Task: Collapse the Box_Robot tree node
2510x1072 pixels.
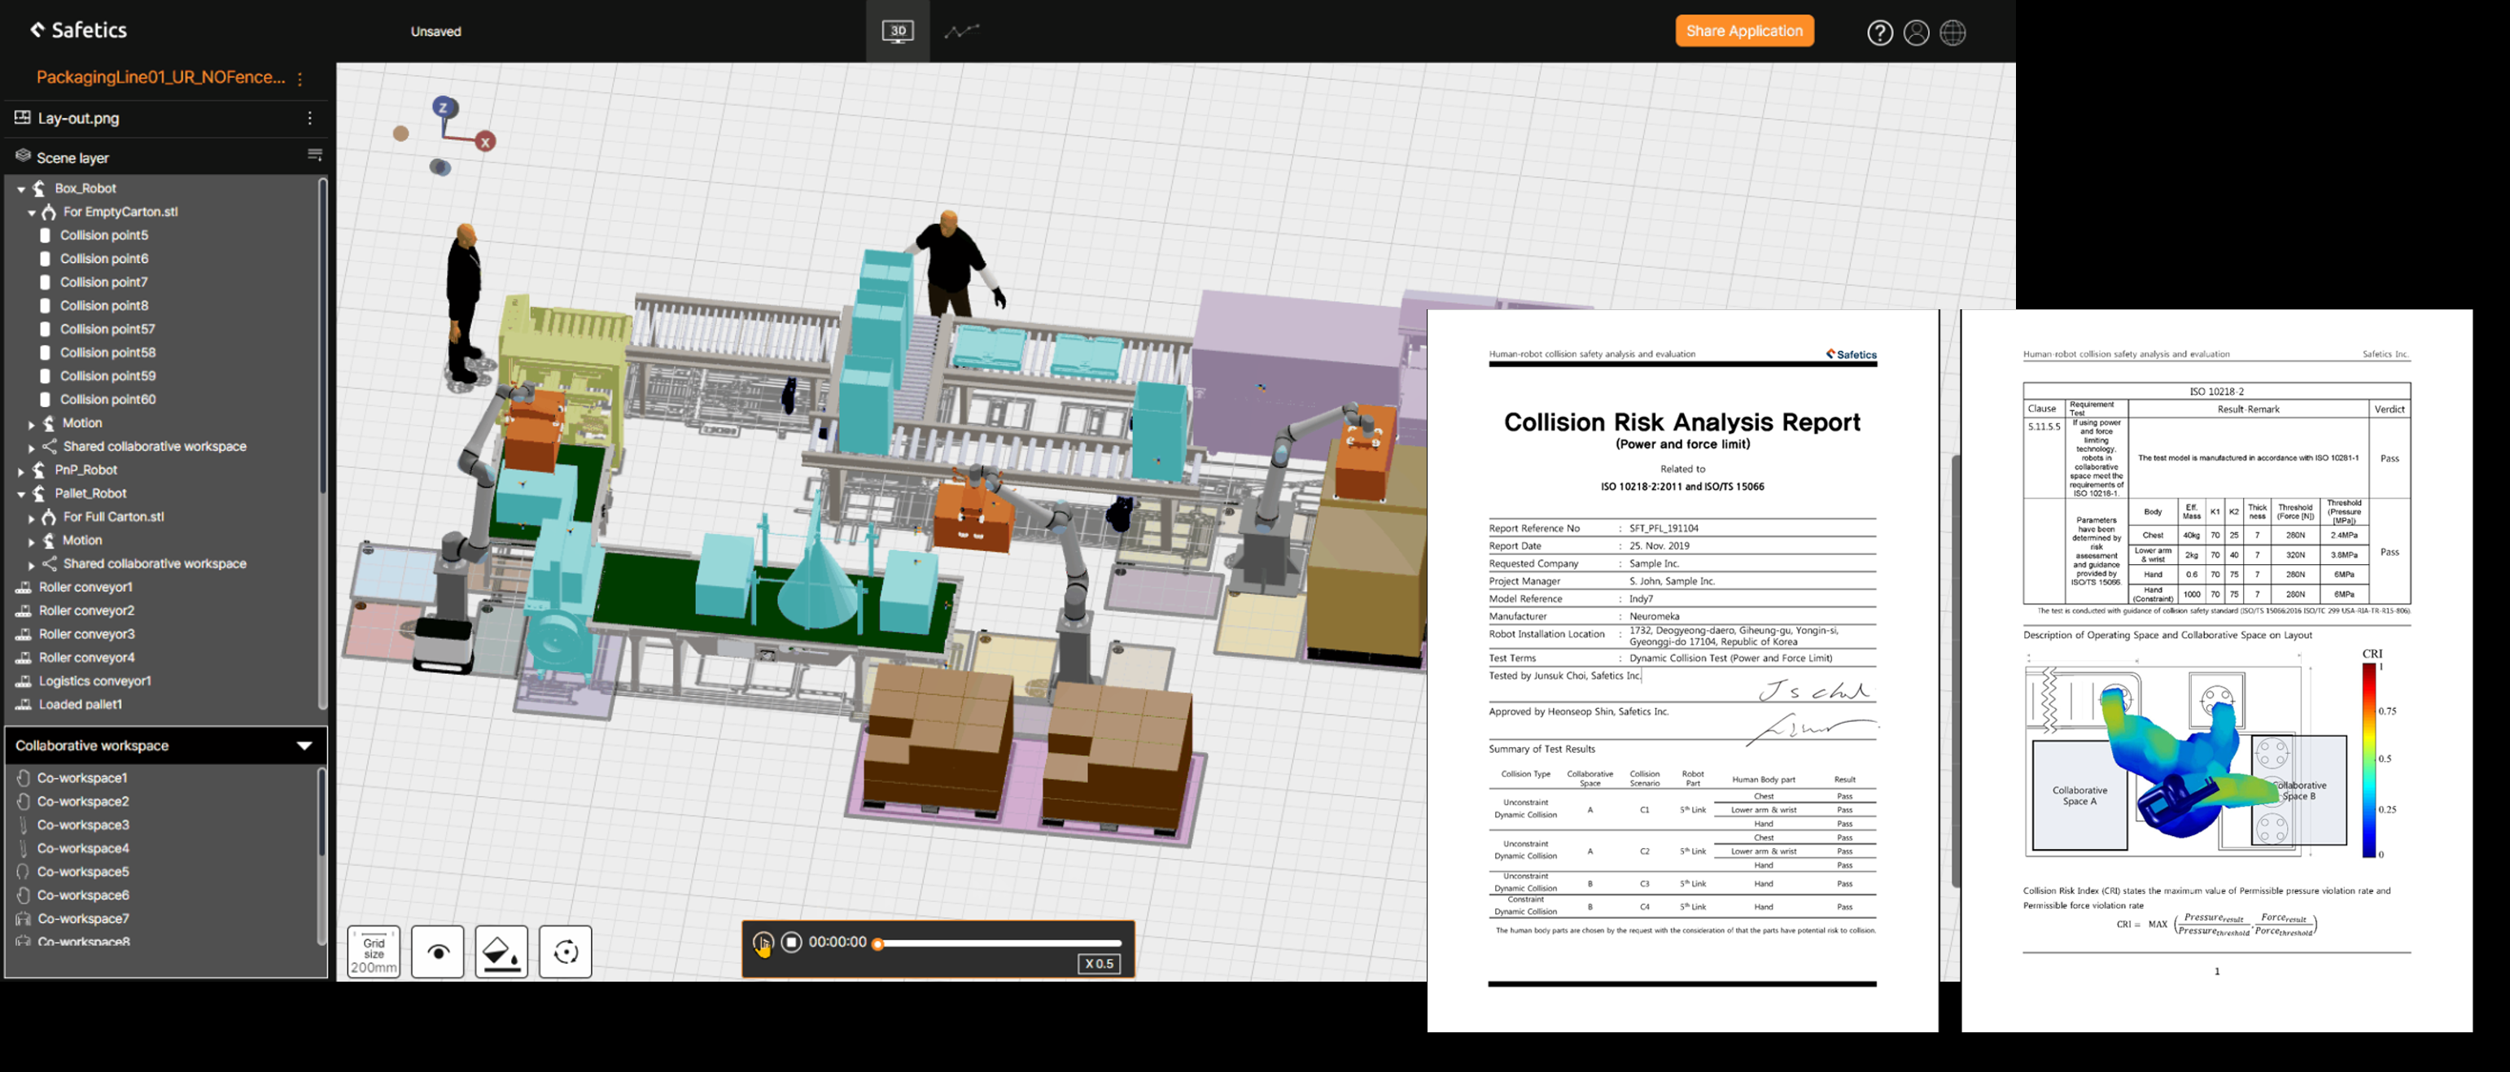Action: coord(21,189)
